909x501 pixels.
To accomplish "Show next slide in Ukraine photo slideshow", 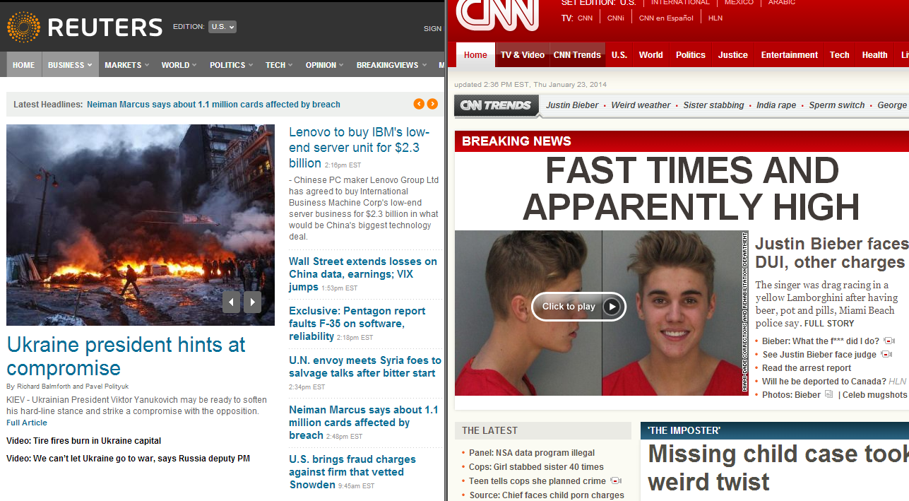I will 253,302.
